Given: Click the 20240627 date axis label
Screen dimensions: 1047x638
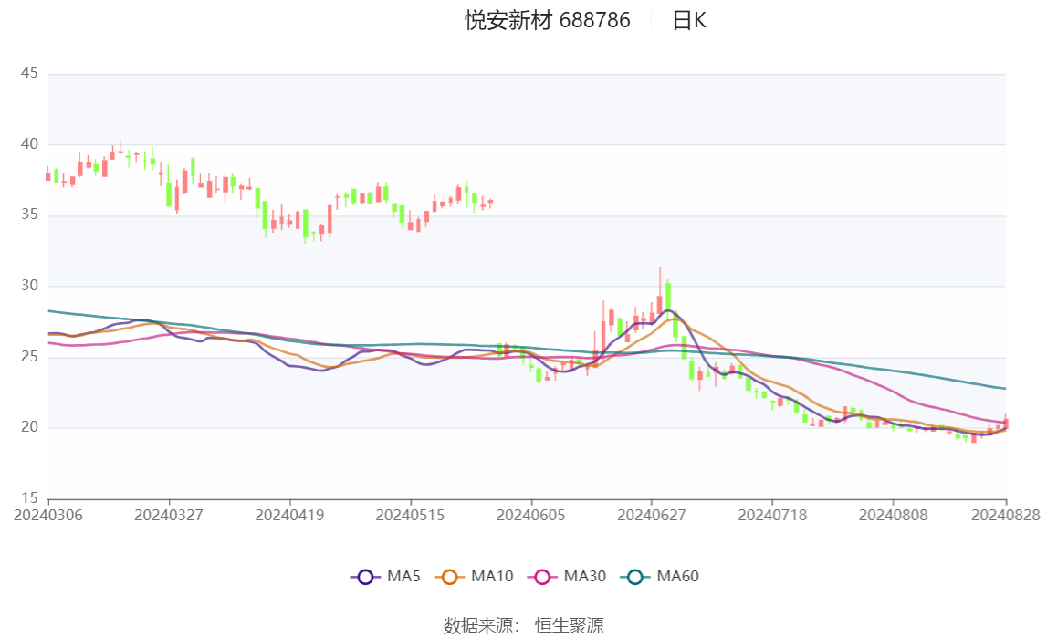Looking at the screenshot, I should [x=652, y=515].
